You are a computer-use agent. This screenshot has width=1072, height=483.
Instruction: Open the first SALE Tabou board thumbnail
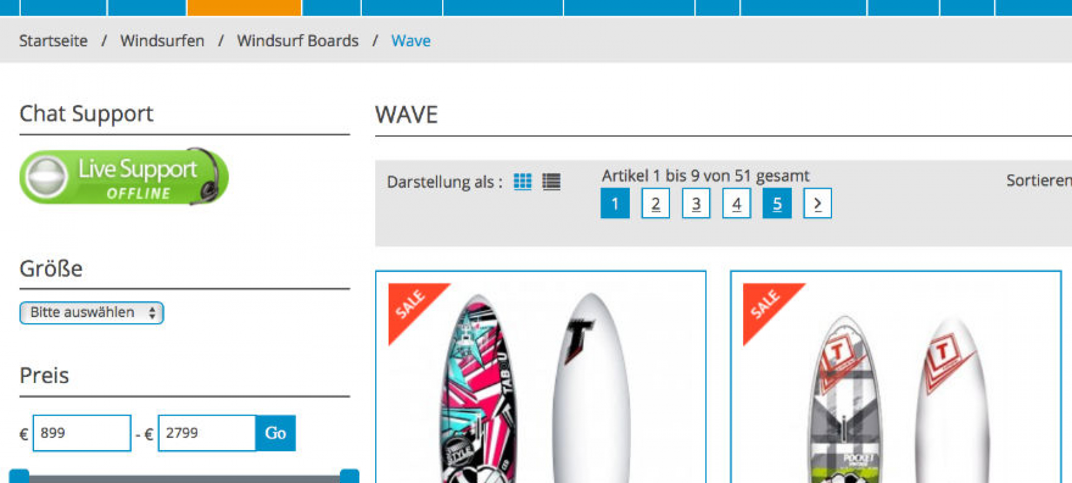tap(540, 377)
